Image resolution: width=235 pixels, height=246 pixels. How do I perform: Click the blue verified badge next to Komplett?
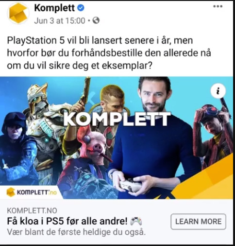point(81,8)
